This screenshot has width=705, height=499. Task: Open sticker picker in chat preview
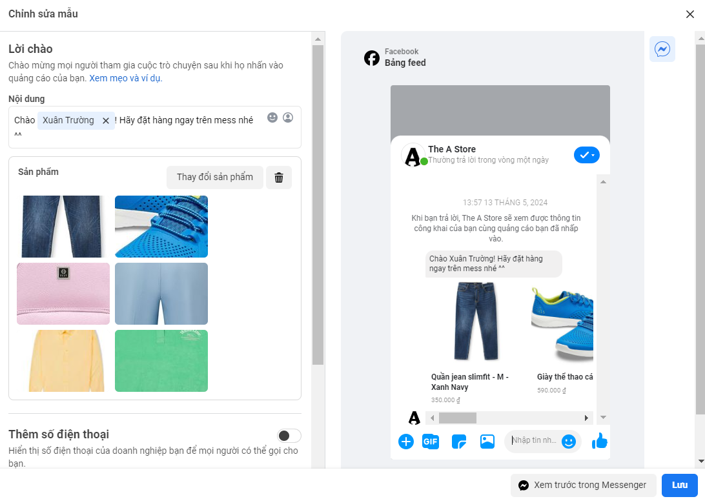[x=458, y=442]
